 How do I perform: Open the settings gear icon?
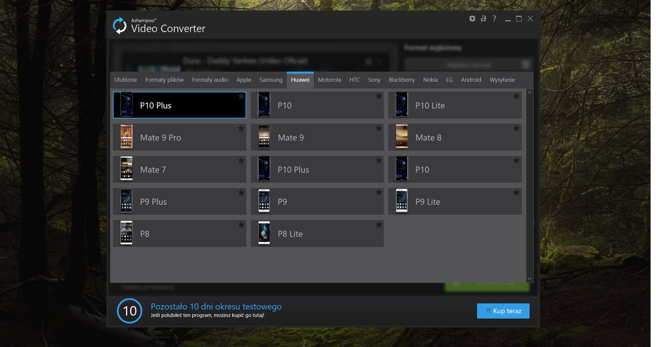(x=472, y=19)
